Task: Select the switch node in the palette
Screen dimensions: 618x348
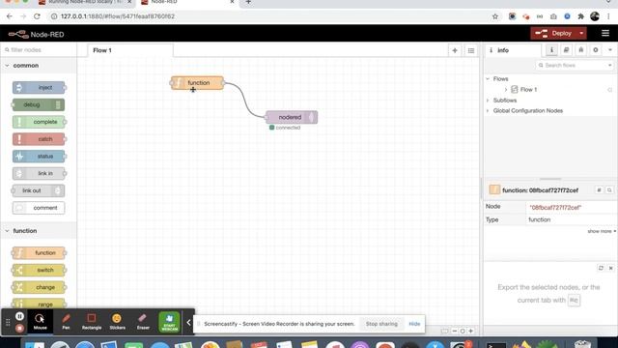Action: (x=39, y=271)
